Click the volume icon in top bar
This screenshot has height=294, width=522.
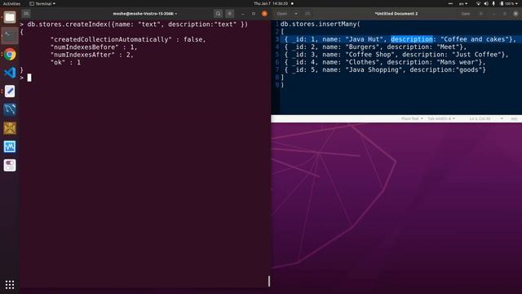486,3
